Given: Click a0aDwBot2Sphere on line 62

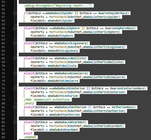Looking at the screenshot, I should tap(60, 36).
